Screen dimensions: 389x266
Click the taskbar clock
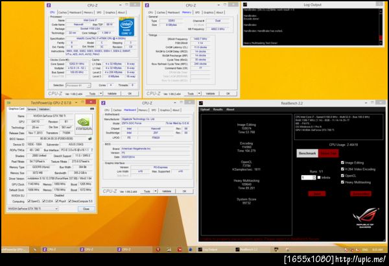click(x=377, y=250)
